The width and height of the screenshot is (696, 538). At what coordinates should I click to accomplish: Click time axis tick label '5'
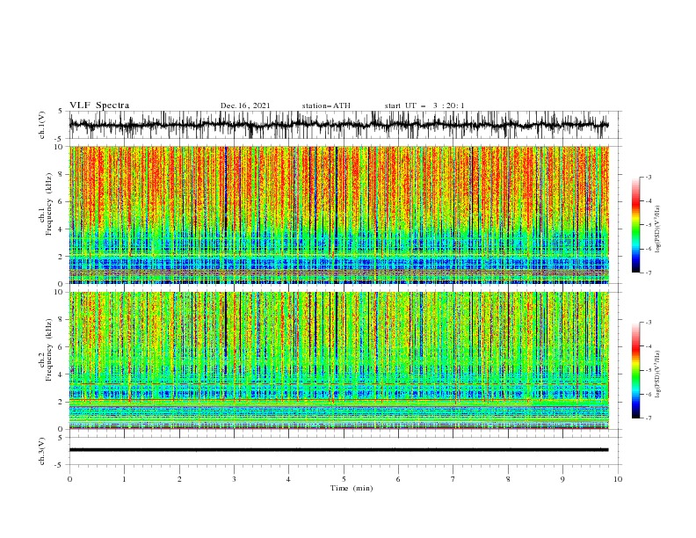pos(344,479)
